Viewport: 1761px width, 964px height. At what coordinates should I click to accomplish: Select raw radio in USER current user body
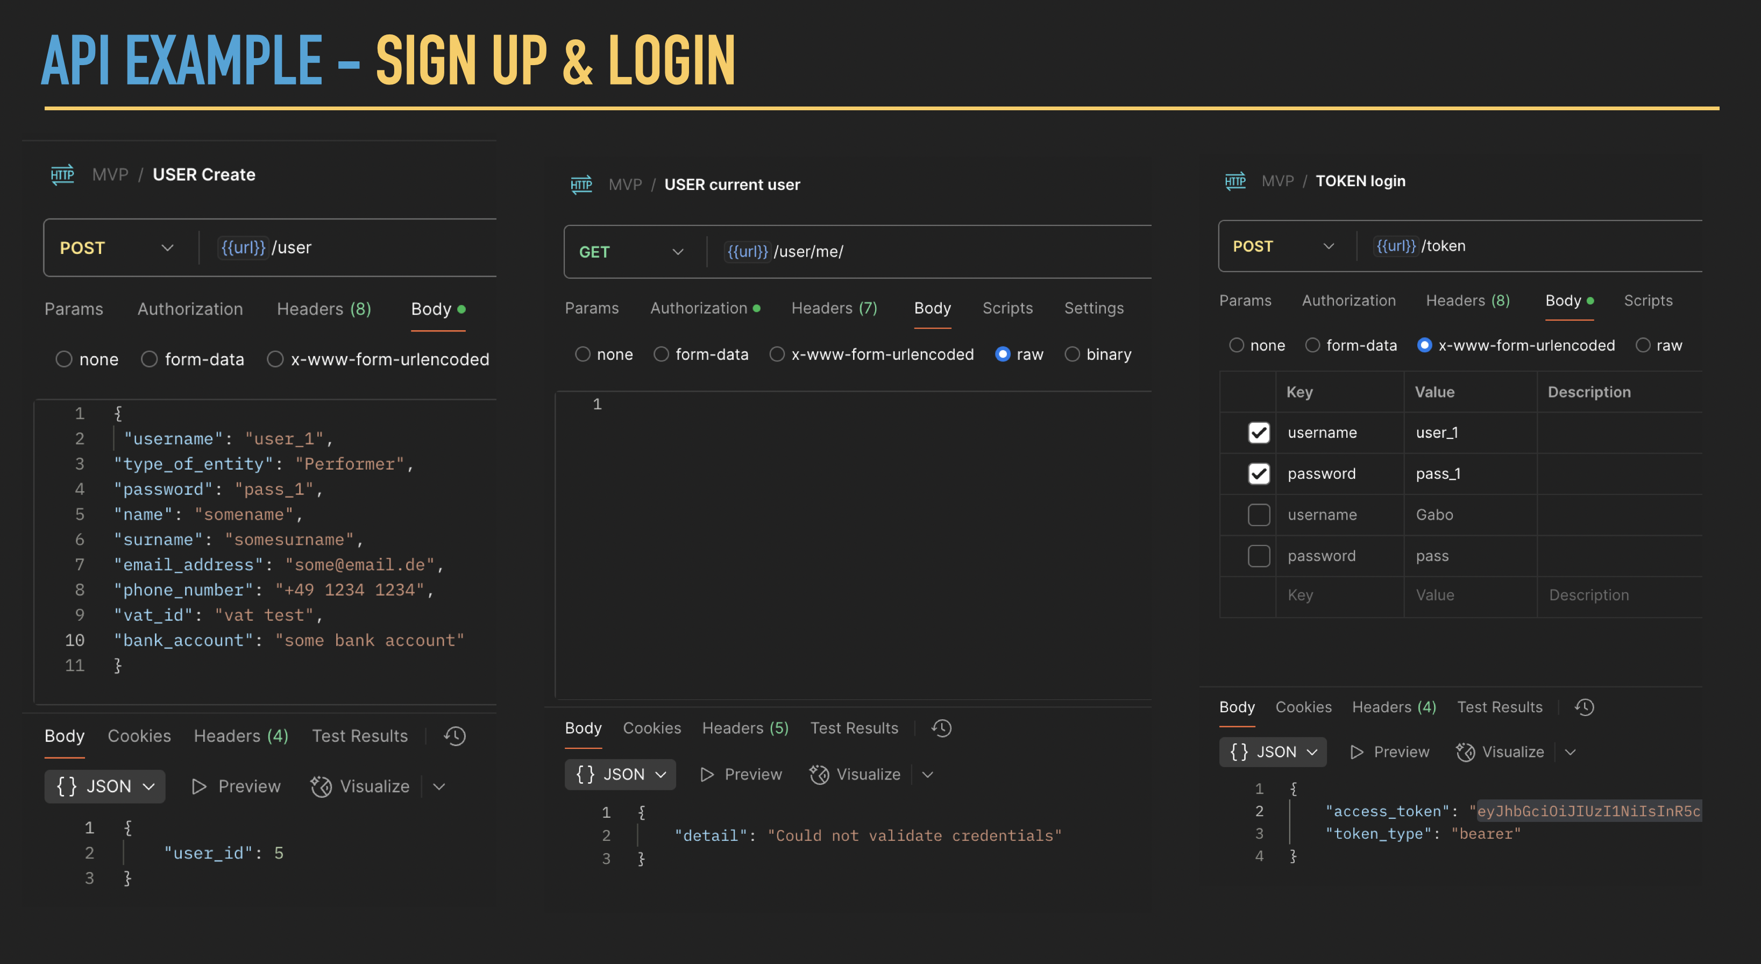coord(1002,354)
